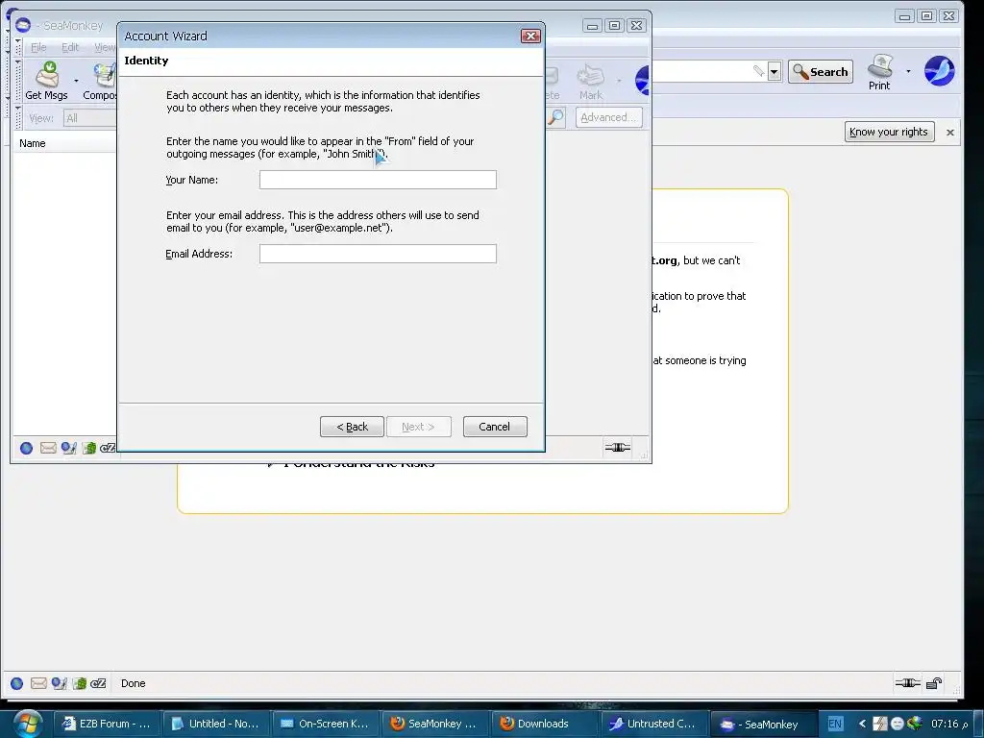Image resolution: width=984 pixels, height=738 pixels.
Task: Switch to the SeaMonkey Firefox taskbar item
Action: click(x=435, y=724)
